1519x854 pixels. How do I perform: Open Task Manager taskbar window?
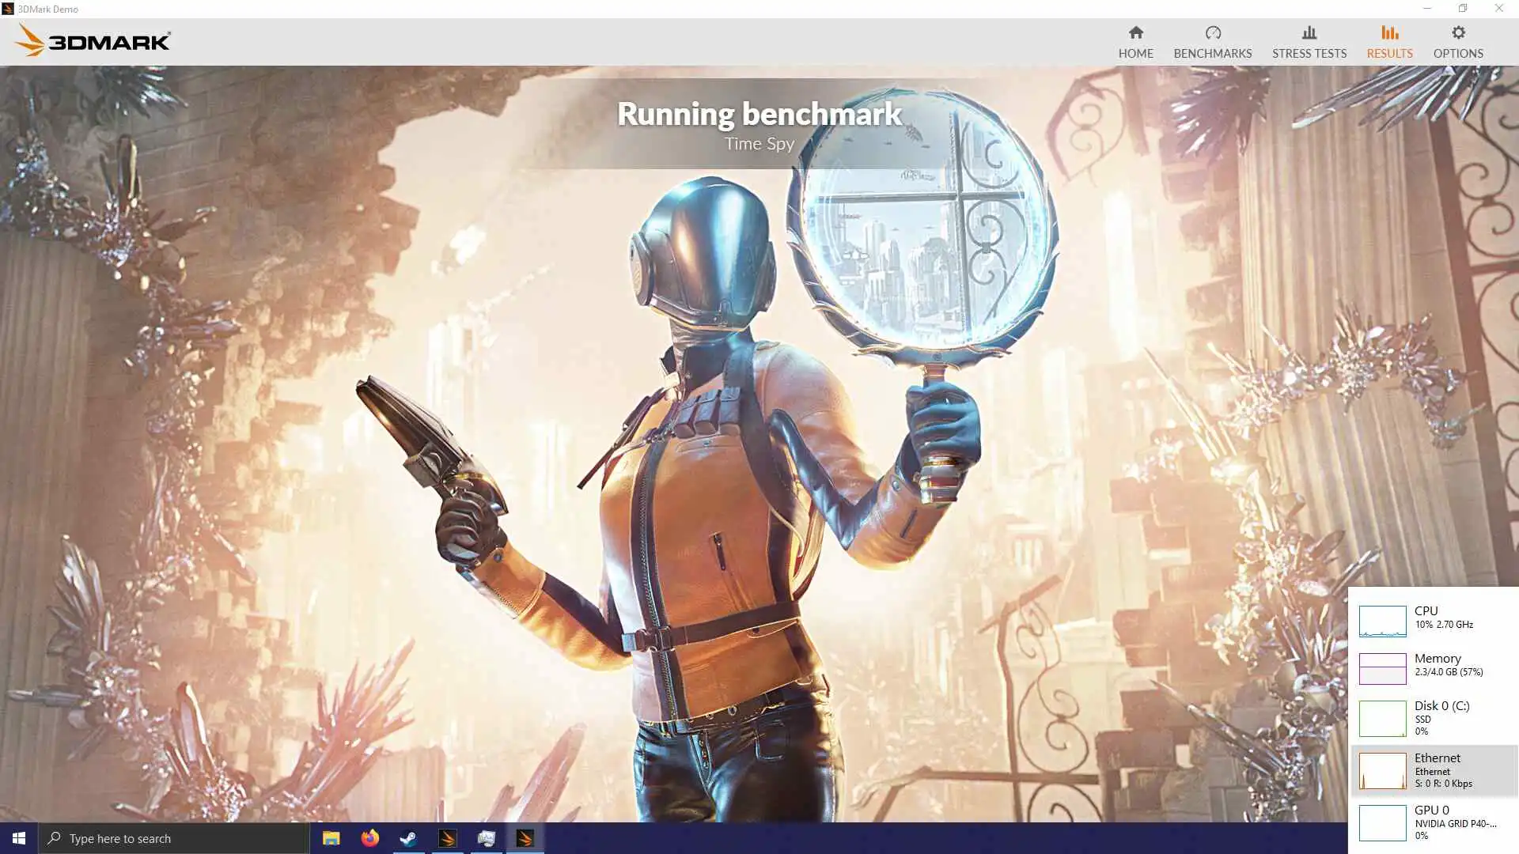click(486, 838)
